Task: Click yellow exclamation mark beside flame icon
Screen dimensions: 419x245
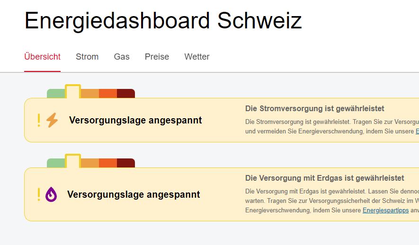Action: [39, 194]
